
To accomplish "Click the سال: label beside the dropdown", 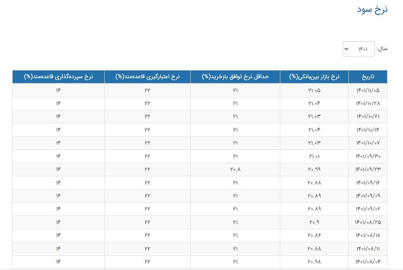I will pos(382,49).
